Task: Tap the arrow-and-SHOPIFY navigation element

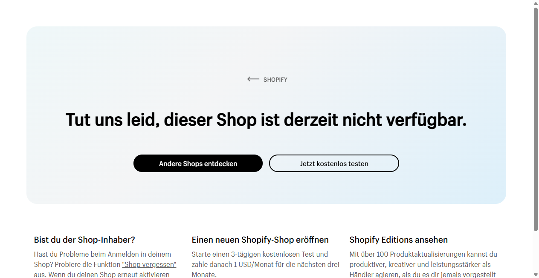Action: tap(266, 79)
